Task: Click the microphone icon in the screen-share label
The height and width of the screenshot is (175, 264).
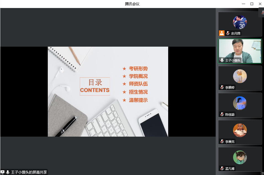Action: pyautogui.click(x=8, y=172)
